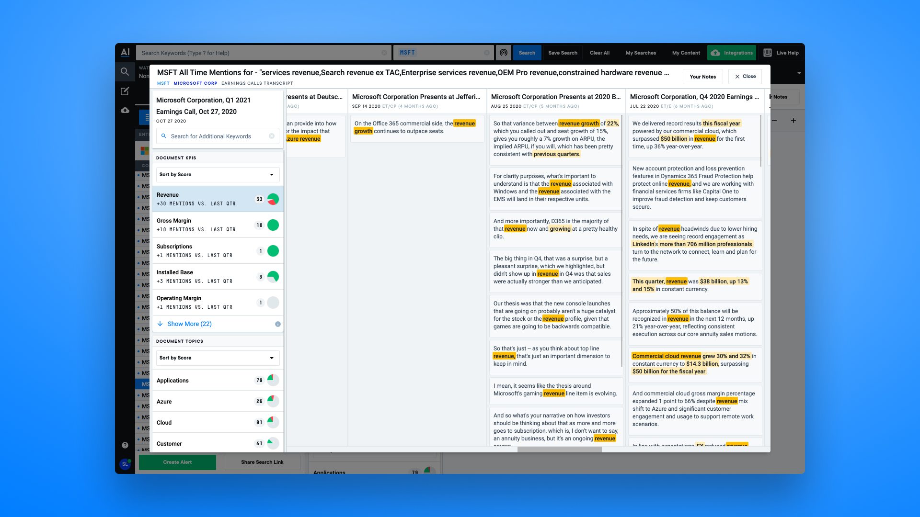This screenshot has height=517, width=920.
Task: Click the broadcast alerts icon beside MSFT field
Action: tap(503, 53)
